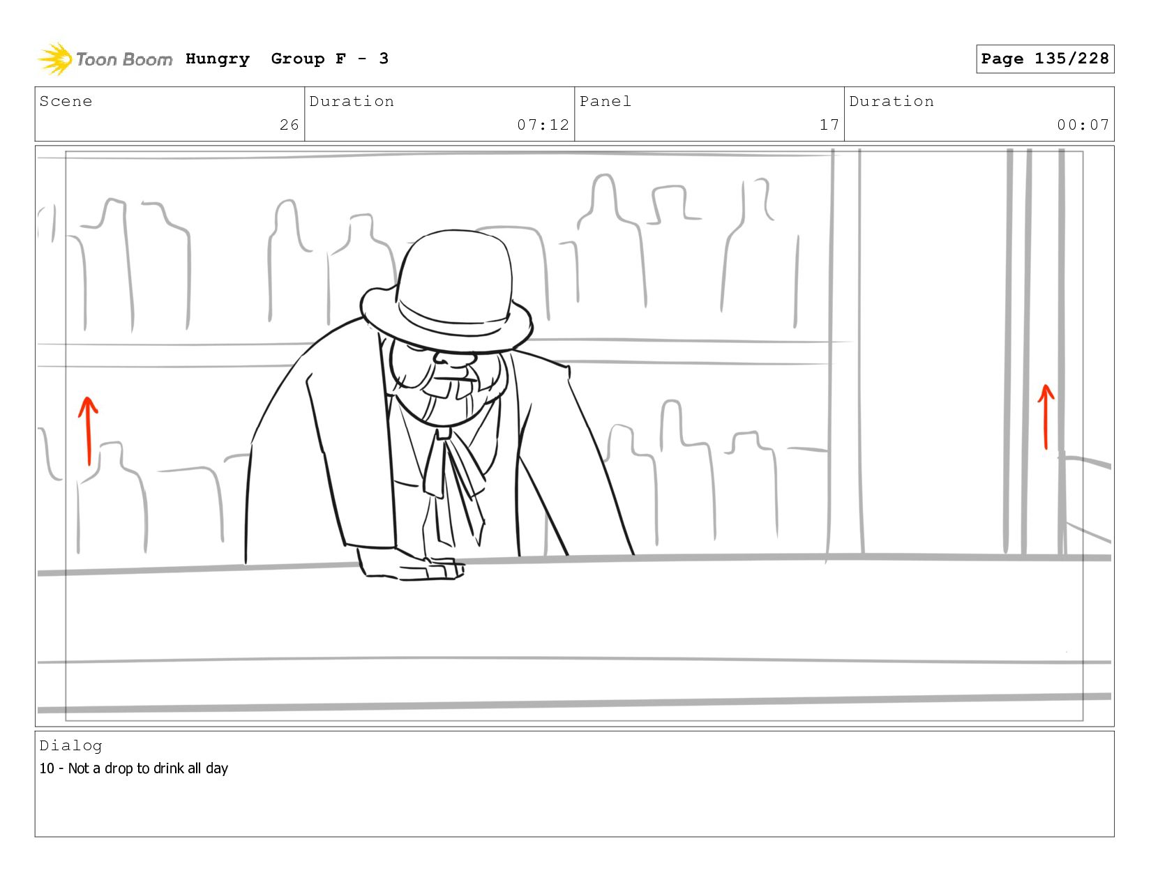Click the Toon Boom logo
The image size is (1151, 889).
coord(105,59)
